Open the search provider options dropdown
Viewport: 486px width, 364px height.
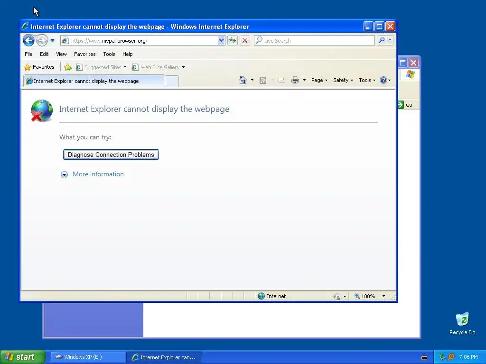[390, 40]
